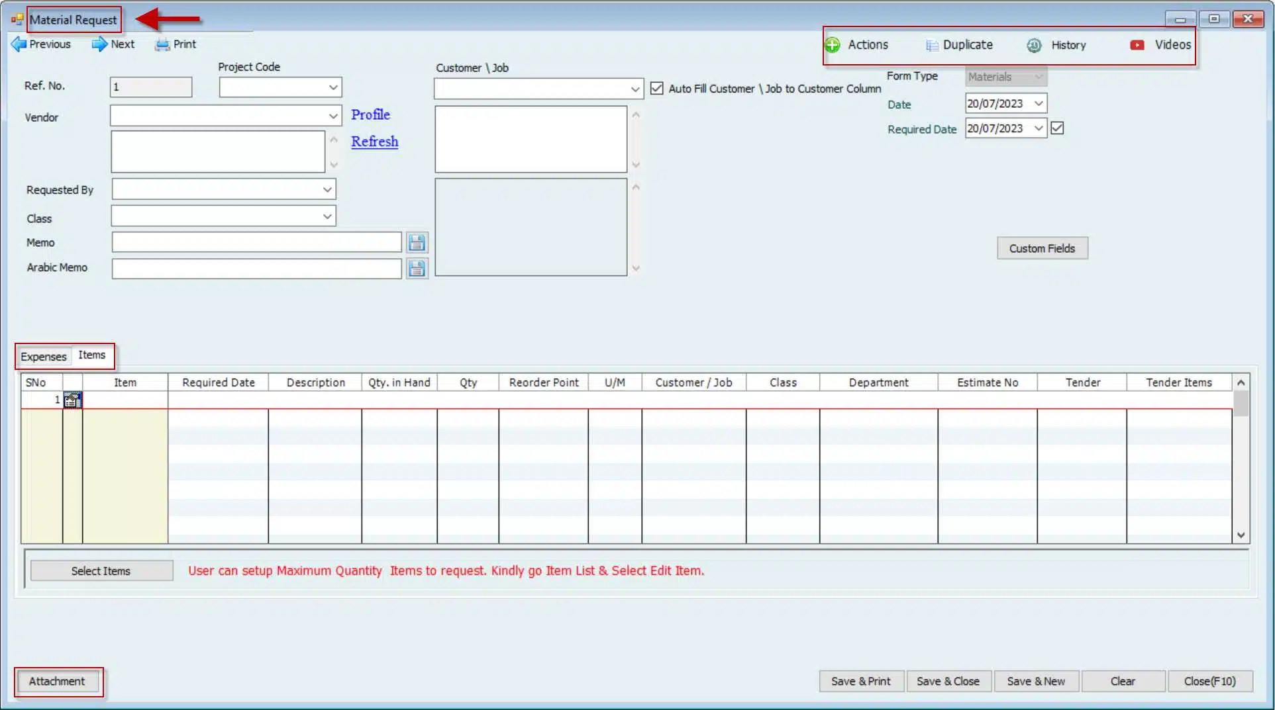The width and height of the screenshot is (1275, 710).
Task: Click the save icon beside Arabic Memo field
Action: tap(417, 268)
